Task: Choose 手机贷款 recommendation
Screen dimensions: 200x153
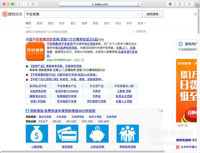Action: 61,117
